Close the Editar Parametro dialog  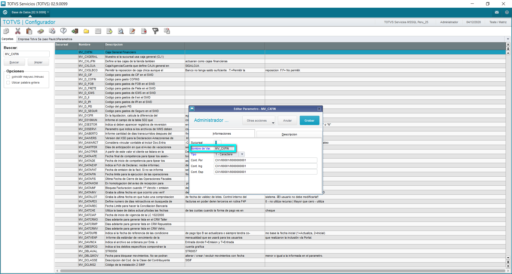[x=319, y=109]
